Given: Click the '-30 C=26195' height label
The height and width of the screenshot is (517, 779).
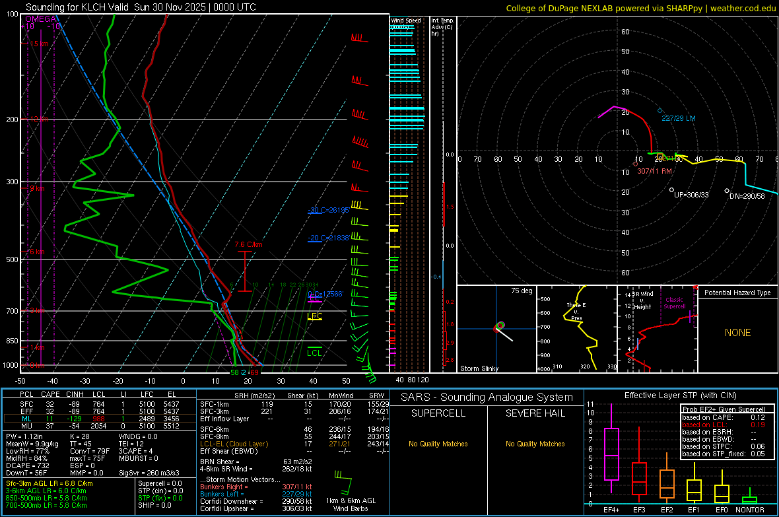Looking at the screenshot, I should 329,210.
